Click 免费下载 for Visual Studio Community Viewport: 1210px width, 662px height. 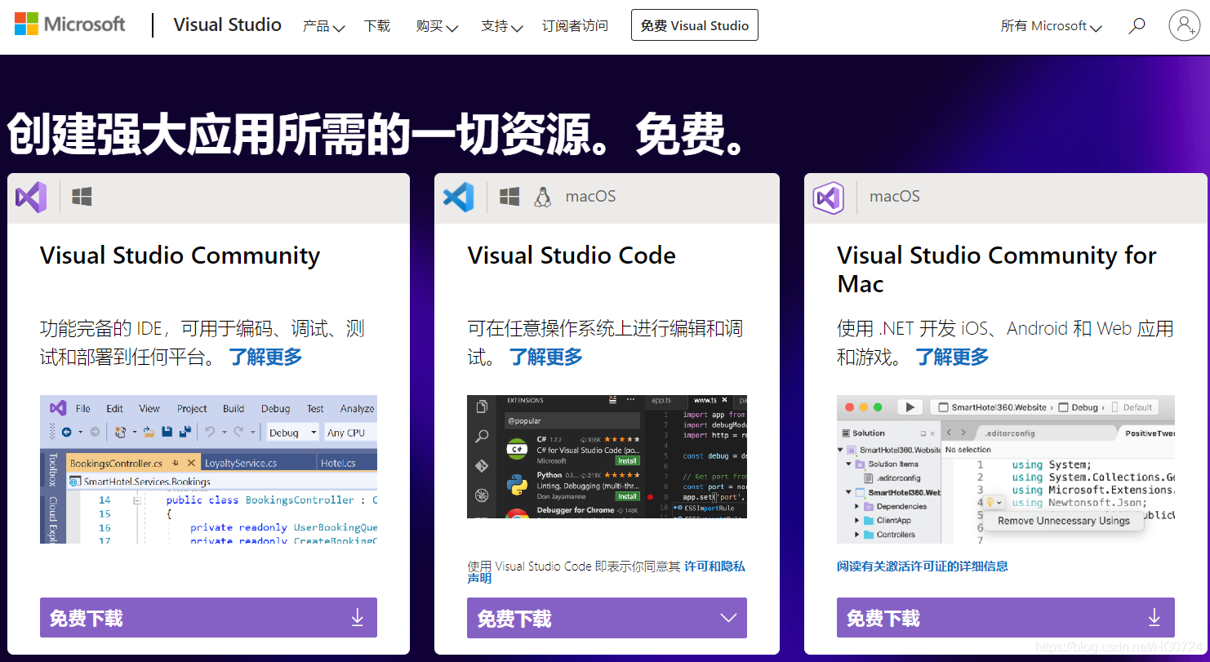click(x=208, y=618)
